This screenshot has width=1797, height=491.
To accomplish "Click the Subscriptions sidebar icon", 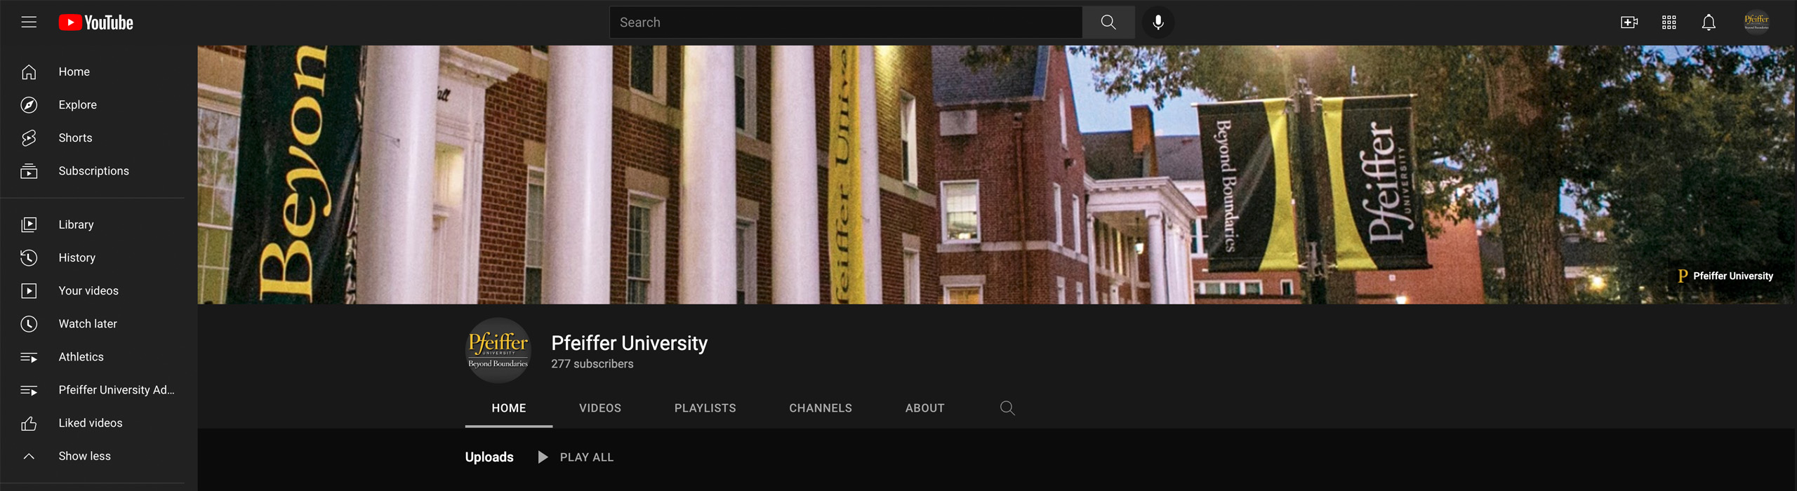I will click(x=29, y=170).
